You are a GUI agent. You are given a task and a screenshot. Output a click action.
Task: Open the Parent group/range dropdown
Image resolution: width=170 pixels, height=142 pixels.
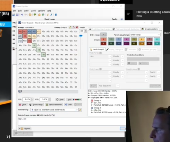click(145, 35)
